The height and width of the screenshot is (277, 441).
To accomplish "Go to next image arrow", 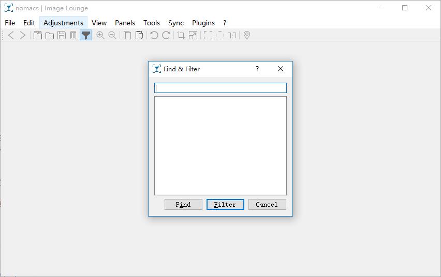I will [22, 35].
